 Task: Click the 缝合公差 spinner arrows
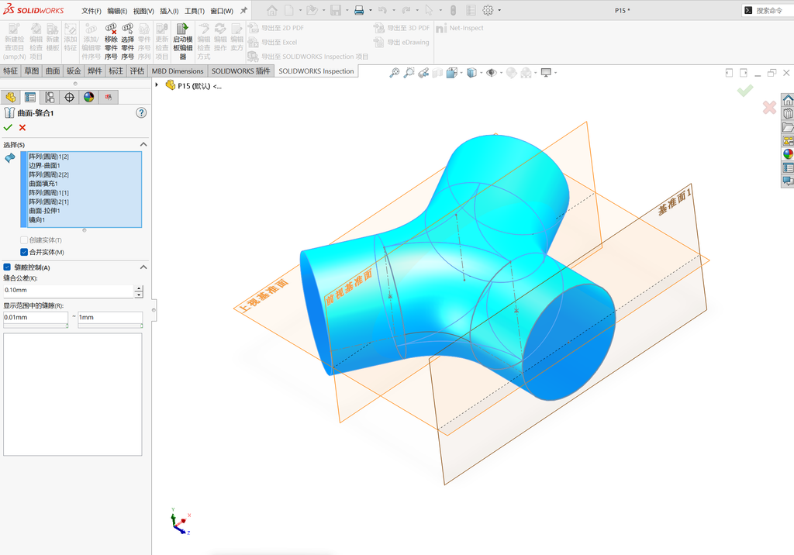(139, 291)
